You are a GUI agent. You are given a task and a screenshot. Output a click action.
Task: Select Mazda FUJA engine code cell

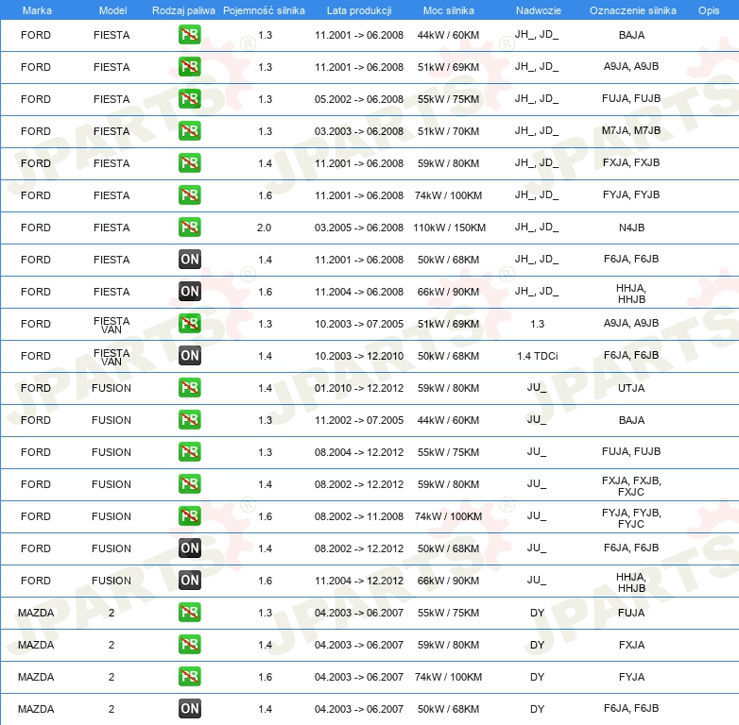point(631,613)
